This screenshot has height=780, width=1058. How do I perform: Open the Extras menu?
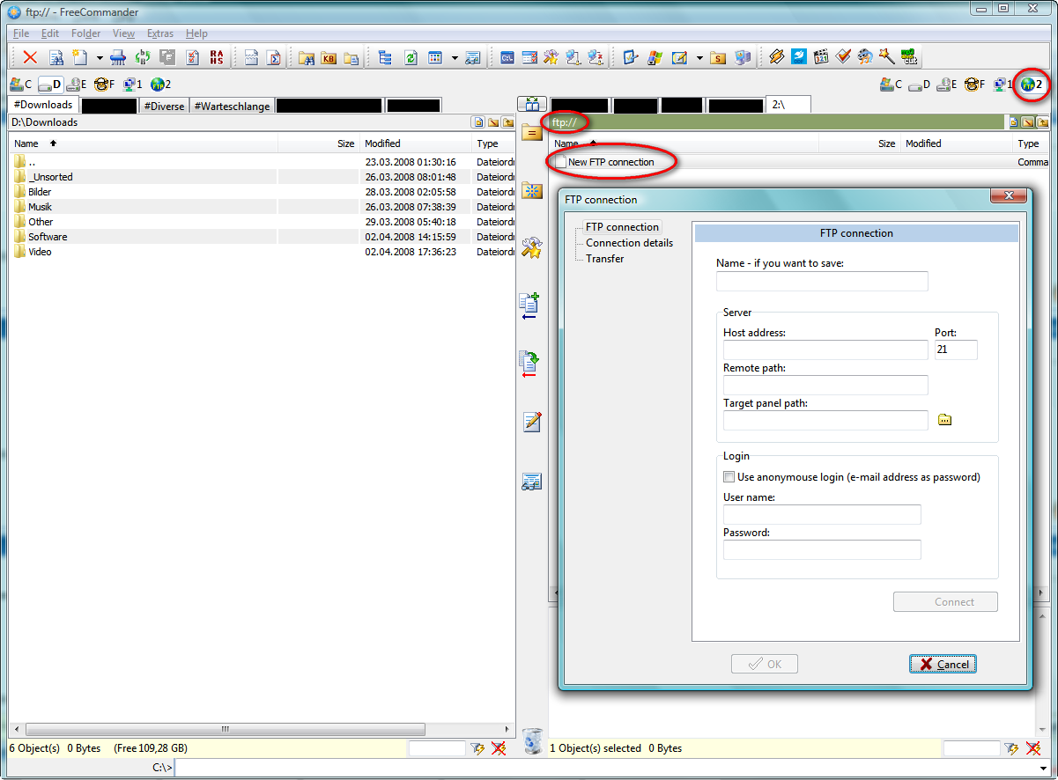(x=160, y=33)
